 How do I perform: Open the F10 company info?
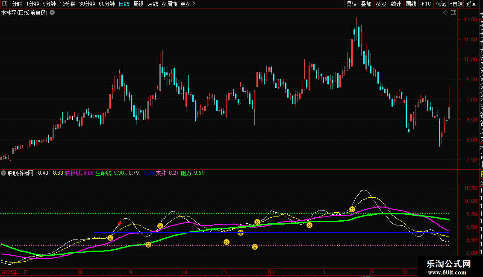click(426, 4)
